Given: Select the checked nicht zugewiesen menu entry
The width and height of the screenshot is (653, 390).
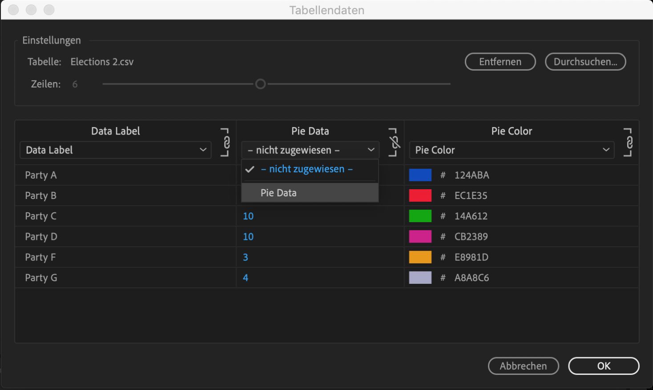Looking at the screenshot, I should [x=306, y=169].
